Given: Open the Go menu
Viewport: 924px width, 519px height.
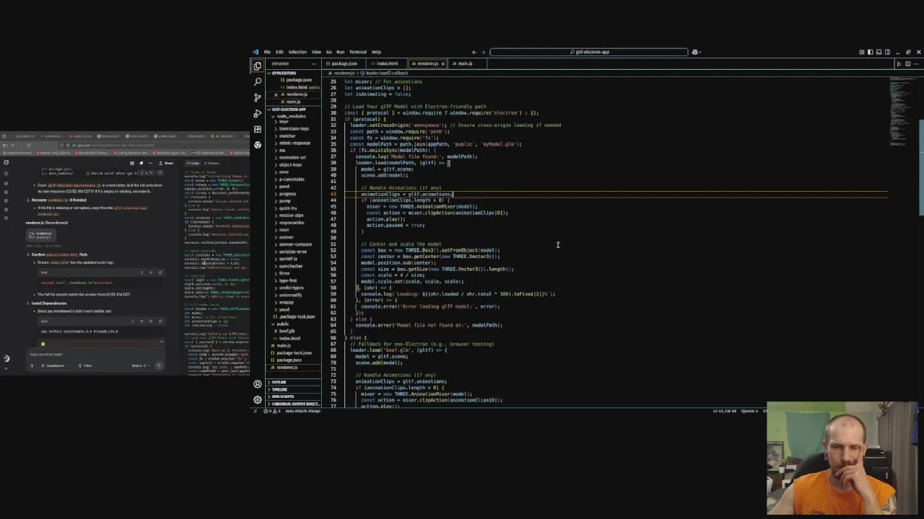Looking at the screenshot, I should (x=328, y=52).
